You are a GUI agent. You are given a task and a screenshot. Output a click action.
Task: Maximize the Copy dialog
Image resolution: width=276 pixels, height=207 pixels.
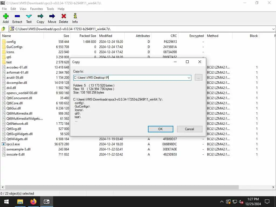[x=187, y=62]
